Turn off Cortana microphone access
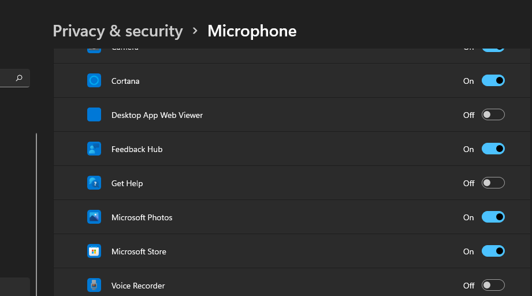The height and width of the screenshot is (296, 532). (493, 81)
